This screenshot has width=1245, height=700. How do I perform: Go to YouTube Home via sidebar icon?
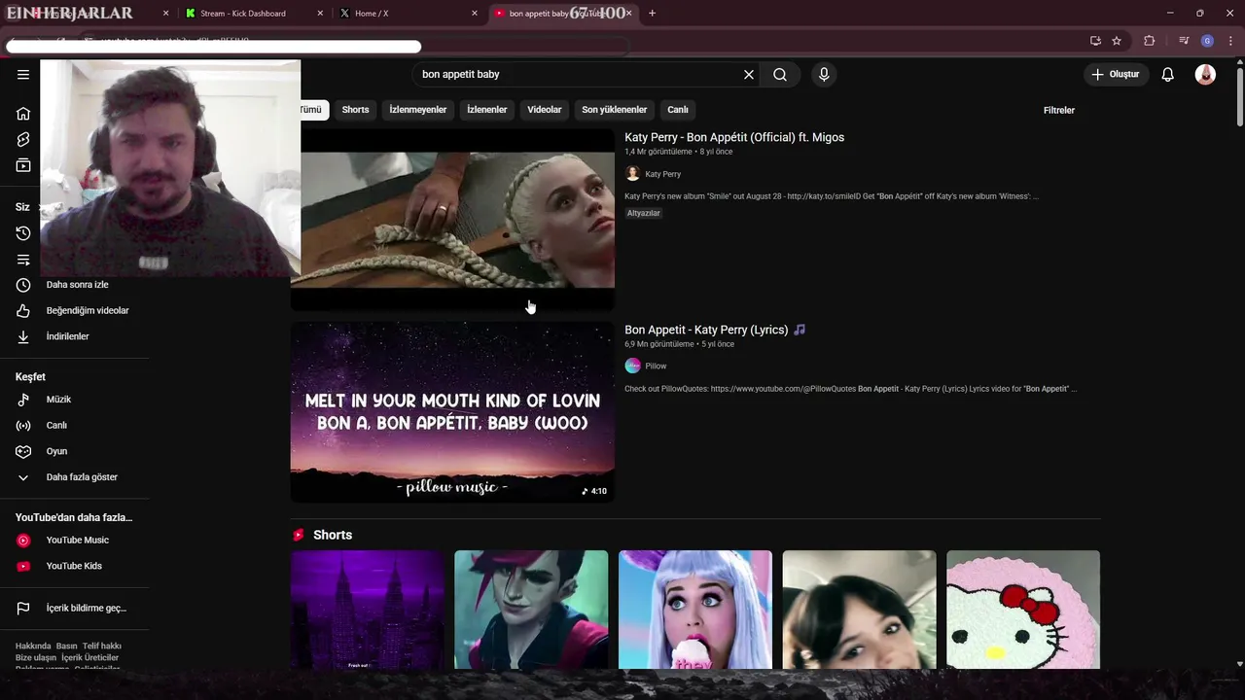(x=23, y=114)
